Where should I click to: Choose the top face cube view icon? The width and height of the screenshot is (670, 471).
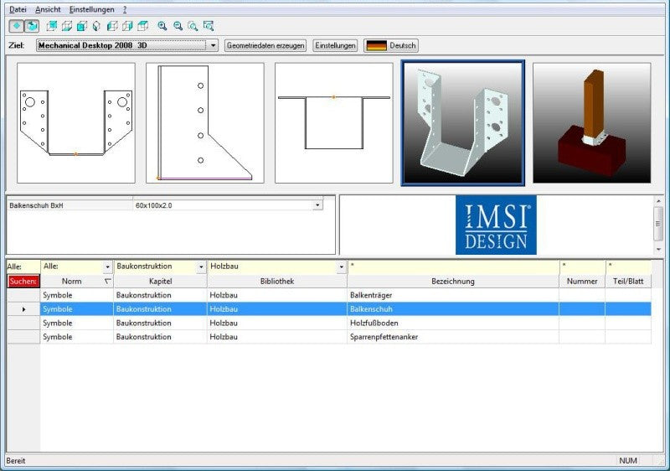tap(142, 26)
